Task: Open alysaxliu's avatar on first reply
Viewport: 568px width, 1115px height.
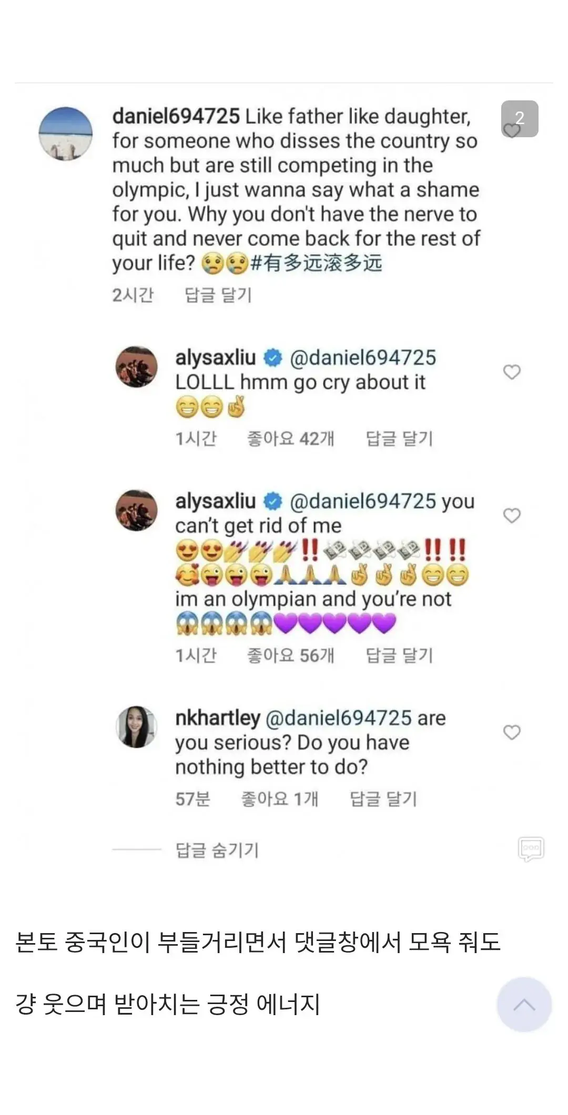Action: pos(137,366)
